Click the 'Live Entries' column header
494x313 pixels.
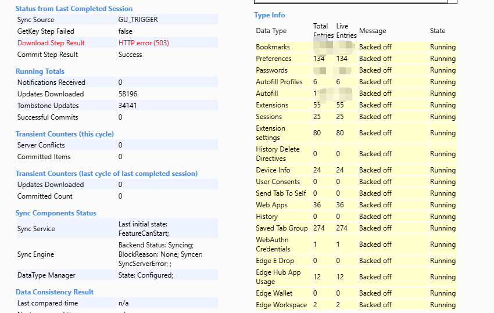[346, 31]
